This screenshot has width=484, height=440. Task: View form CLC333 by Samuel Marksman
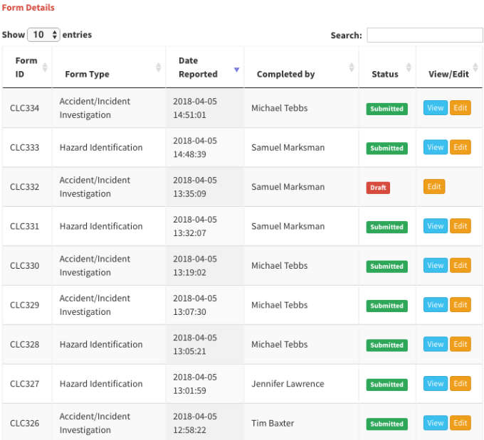click(435, 147)
